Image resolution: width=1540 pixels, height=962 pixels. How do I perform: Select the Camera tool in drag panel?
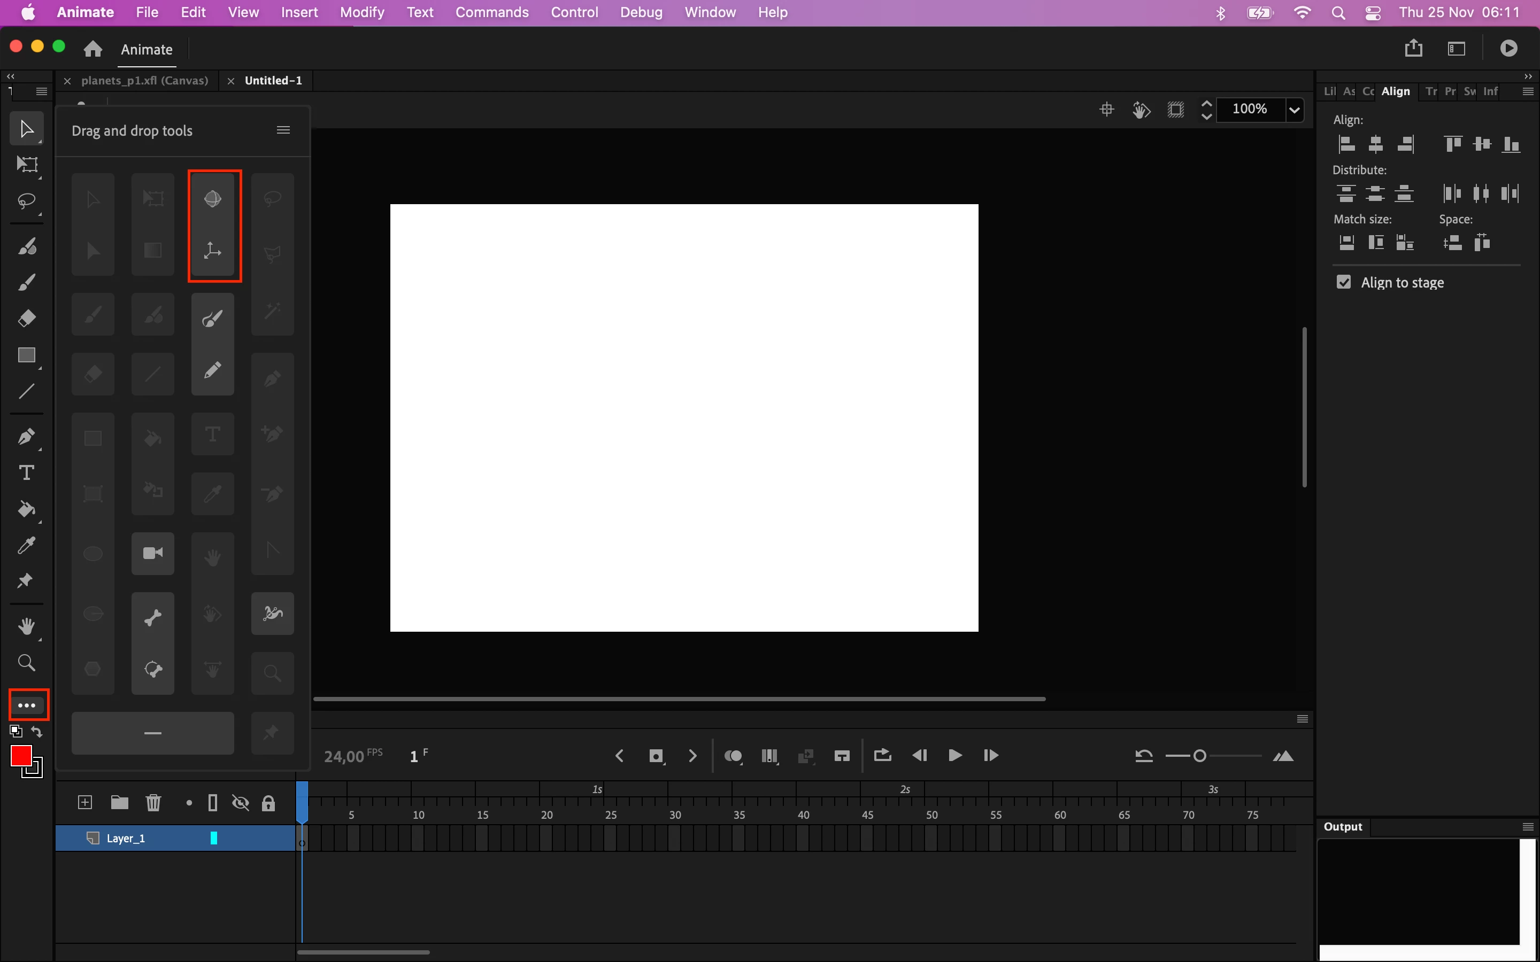(x=153, y=553)
